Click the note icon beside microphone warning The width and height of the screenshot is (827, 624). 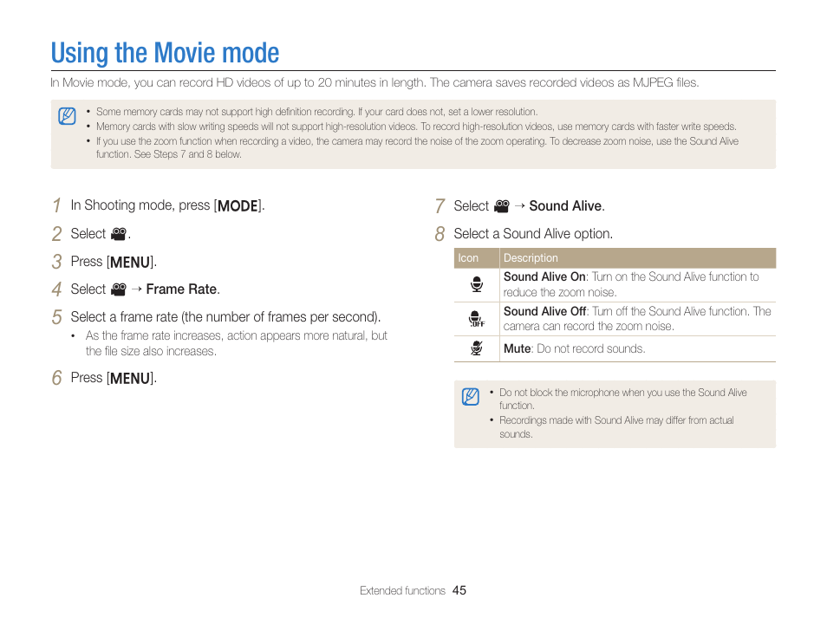pos(471,397)
